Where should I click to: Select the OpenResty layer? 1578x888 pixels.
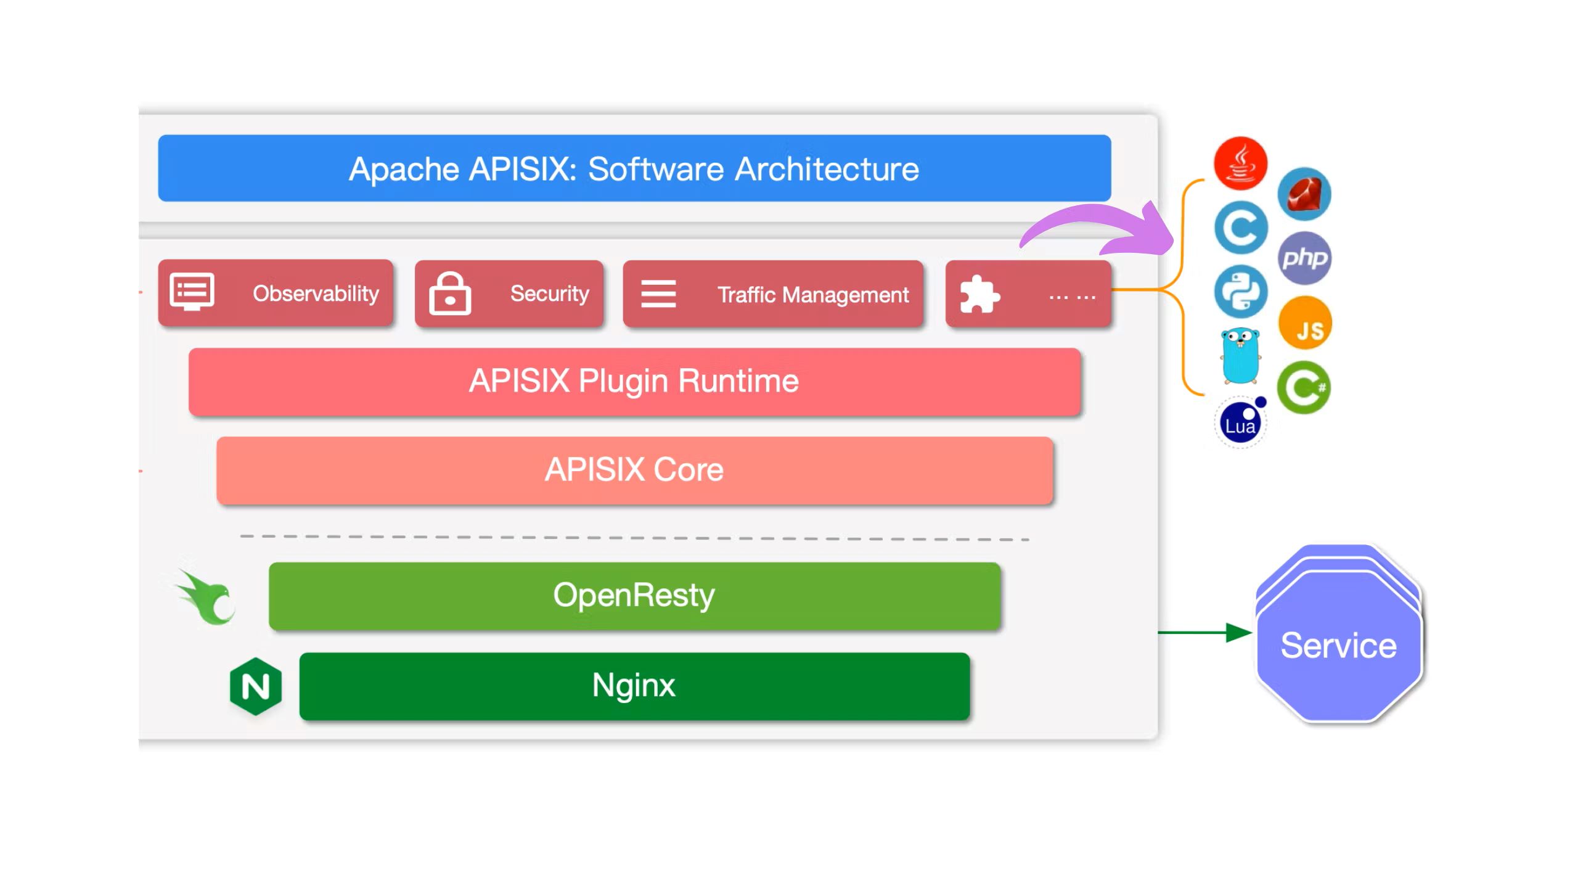(632, 594)
